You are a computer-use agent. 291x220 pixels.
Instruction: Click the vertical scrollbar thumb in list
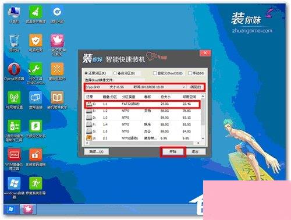point(203,112)
